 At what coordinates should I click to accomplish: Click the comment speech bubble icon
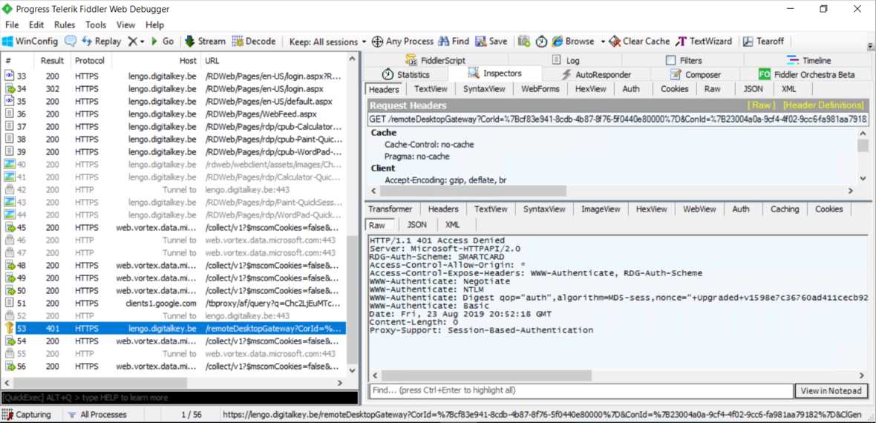tap(71, 42)
